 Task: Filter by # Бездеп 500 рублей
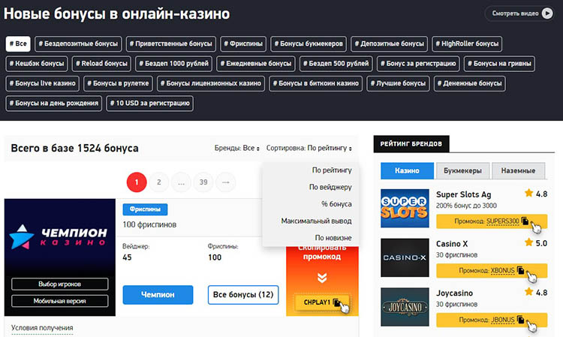coord(336,64)
